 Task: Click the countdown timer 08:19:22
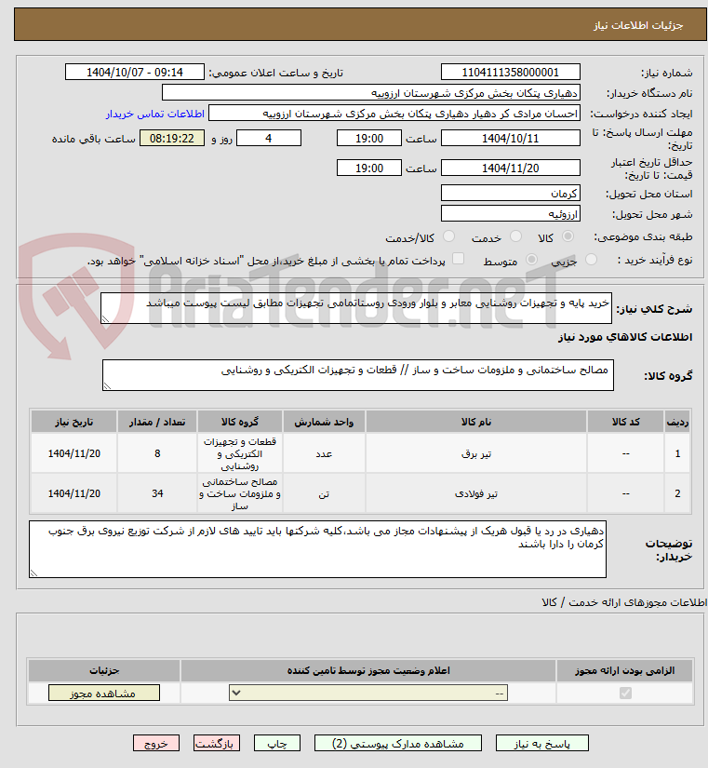[x=172, y=138]
